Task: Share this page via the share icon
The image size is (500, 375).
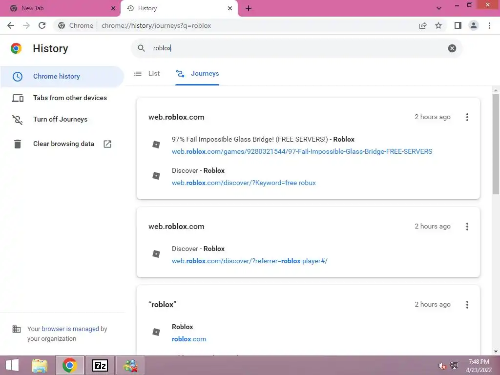Action: click(423, 25)
